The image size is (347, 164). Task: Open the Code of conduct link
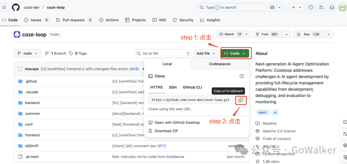273,139
